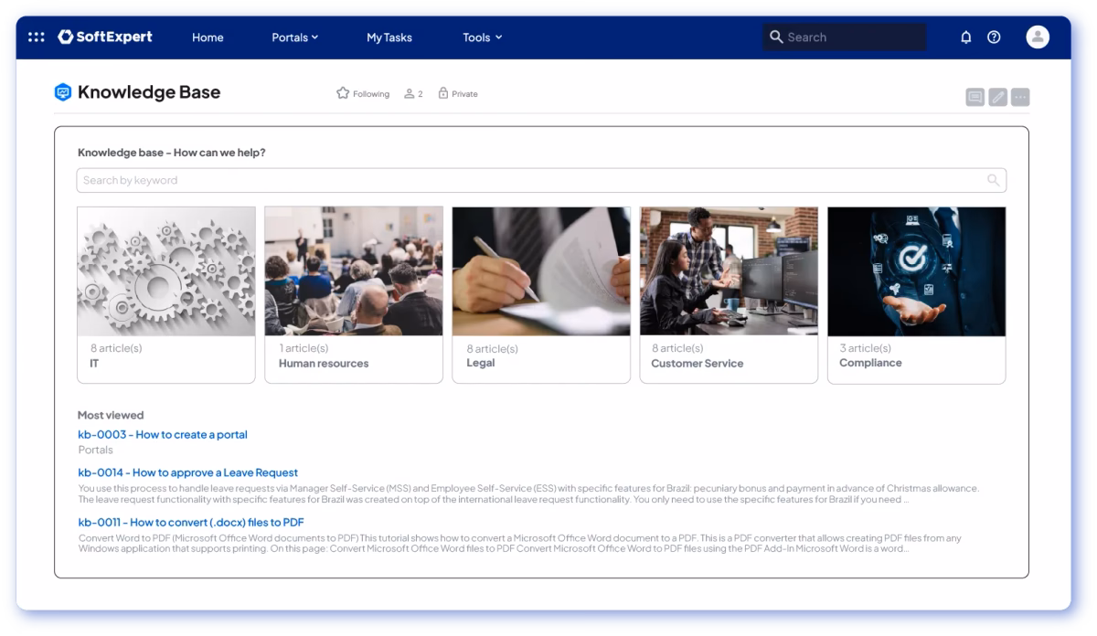Open My Tasks from the top menu
1097x636 pixels.
(389, 37)
